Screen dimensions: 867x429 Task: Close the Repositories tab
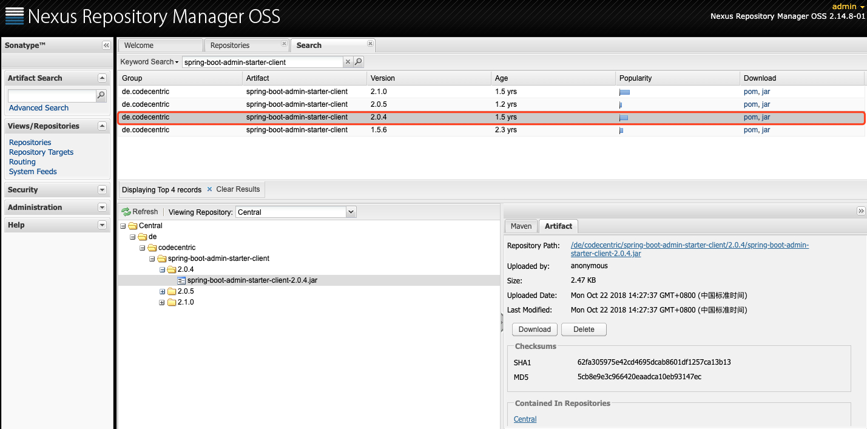(x=284, y=42)
